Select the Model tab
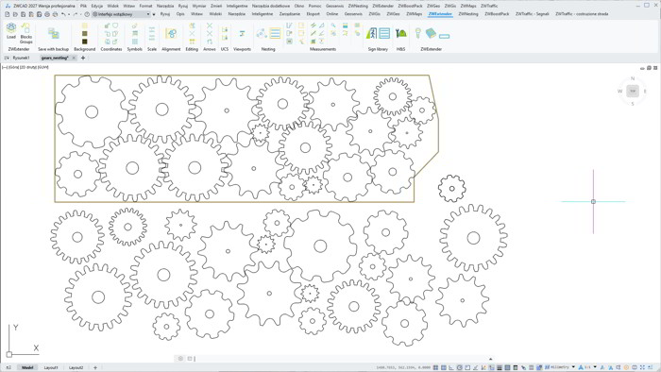 click(27, 368)
